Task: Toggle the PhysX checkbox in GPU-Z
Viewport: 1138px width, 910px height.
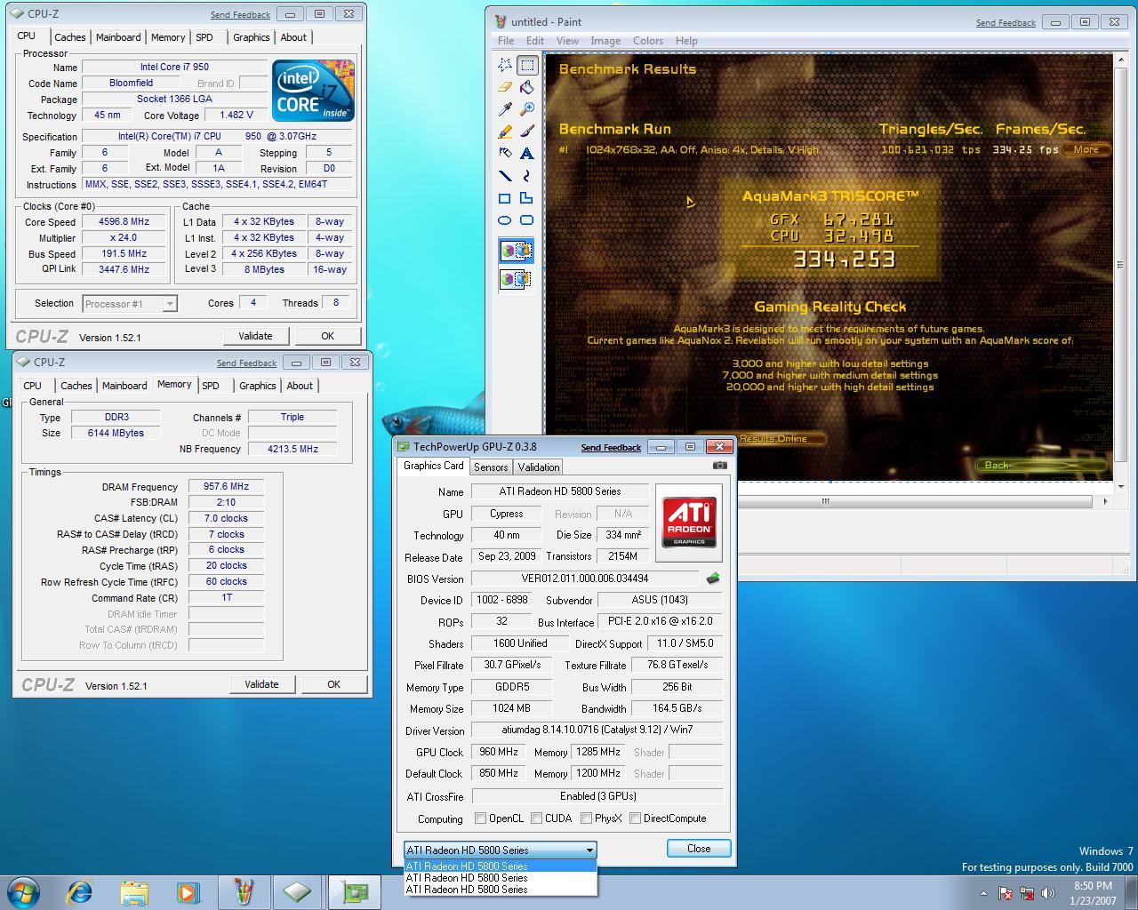Action: click(x=587, y=818)
